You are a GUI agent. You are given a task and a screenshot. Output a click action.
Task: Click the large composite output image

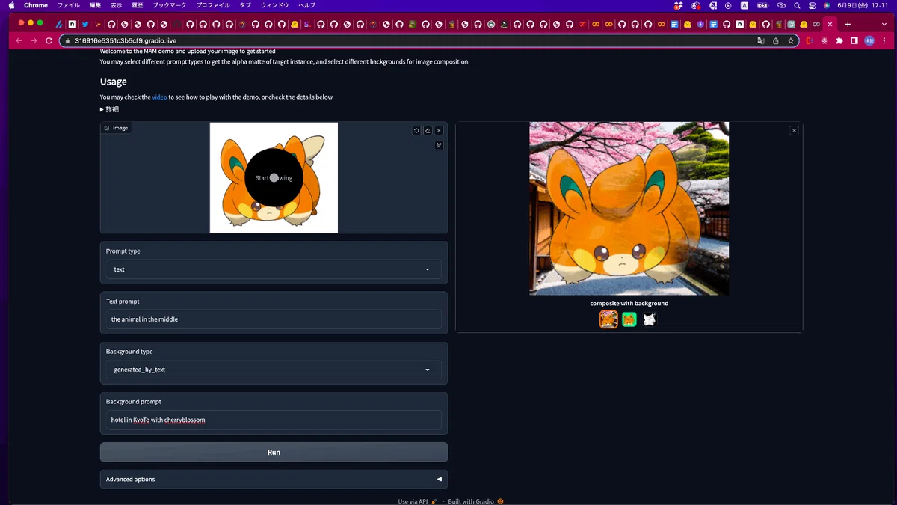click(x=629, y=209)
